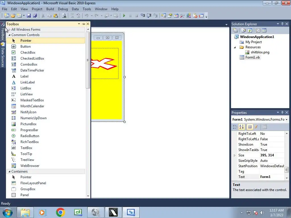Click the Properties panel scroll down arrow
This screenshot has height=218, width=291.
click(x=287, y=178)
